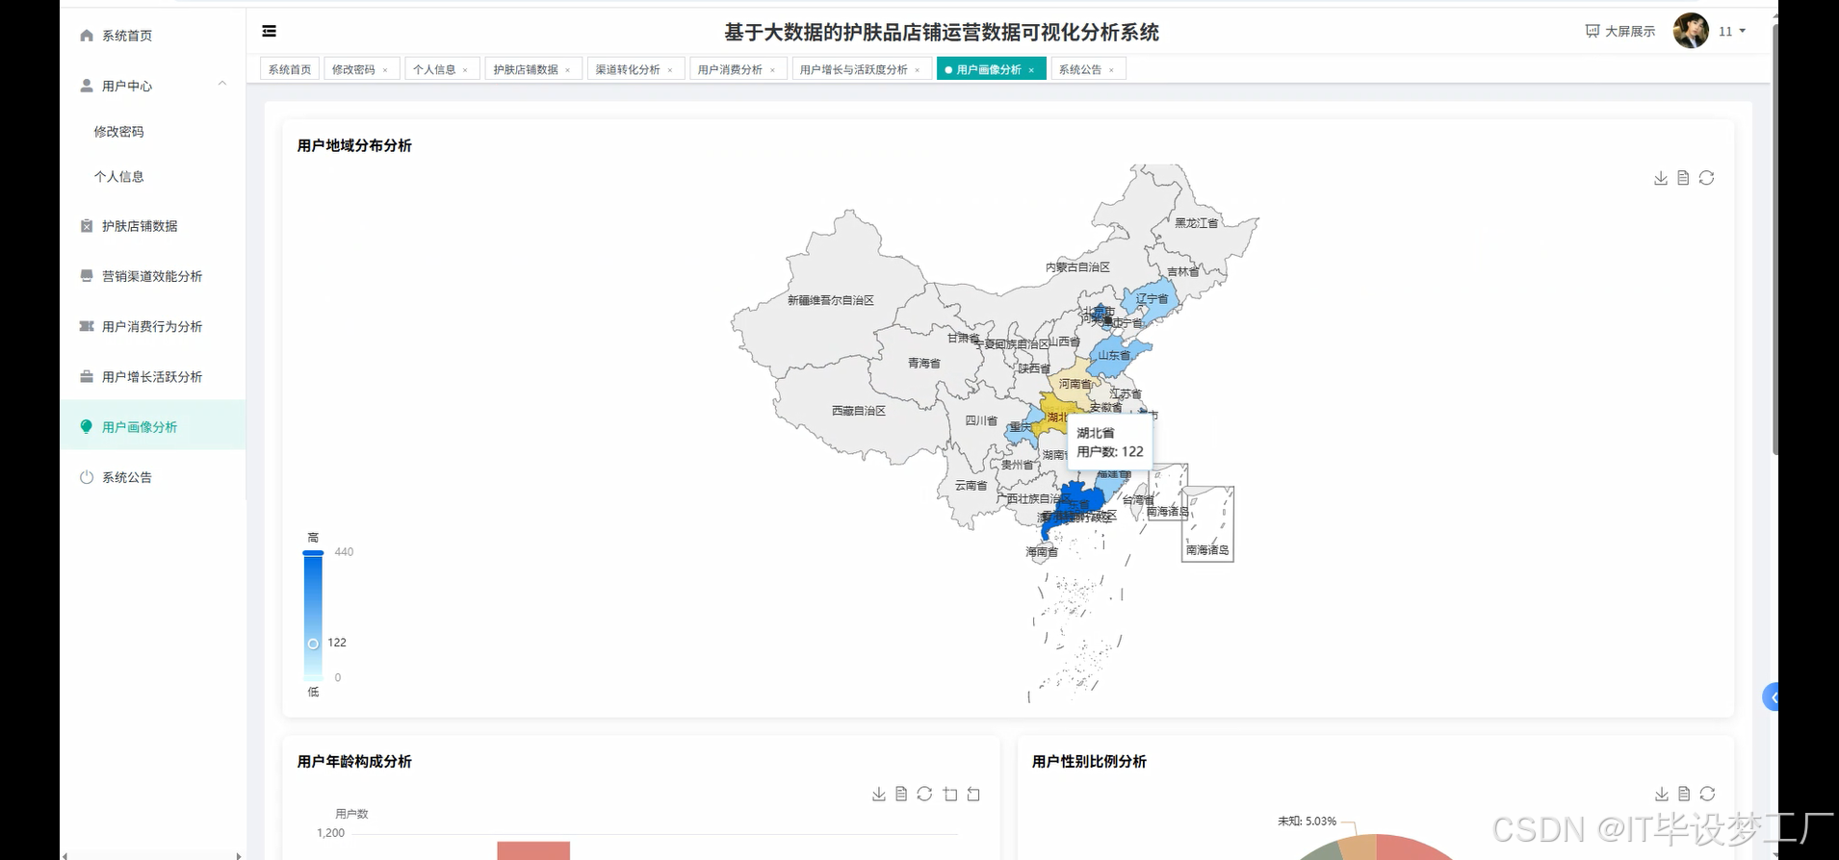1839x860 pixels.
Task: Download gender chart as image
Action: click(1662, 794)
